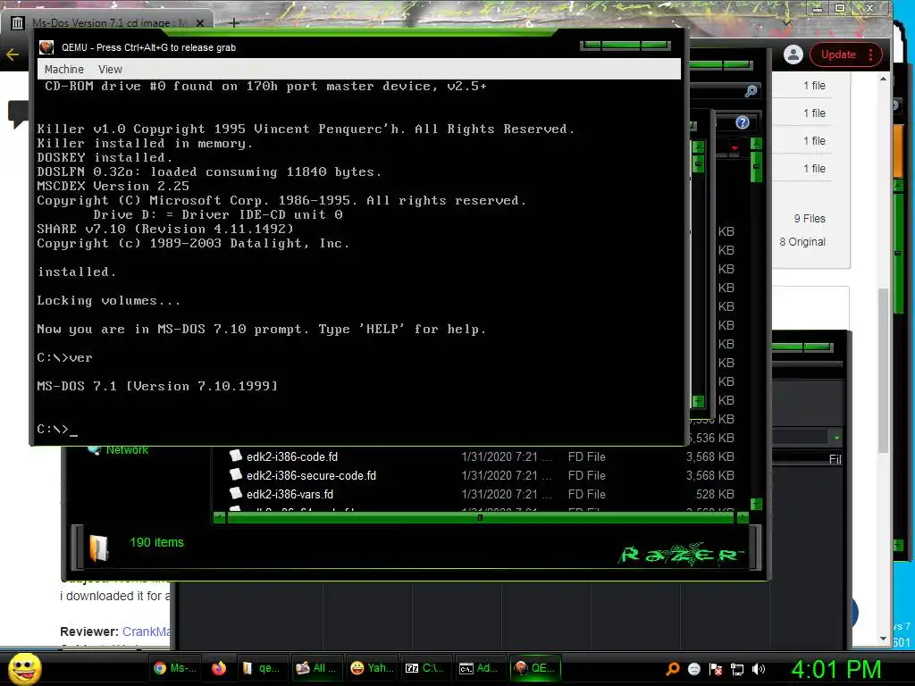Open the red arrow view dropdown in explorer

tap(735, 148)
